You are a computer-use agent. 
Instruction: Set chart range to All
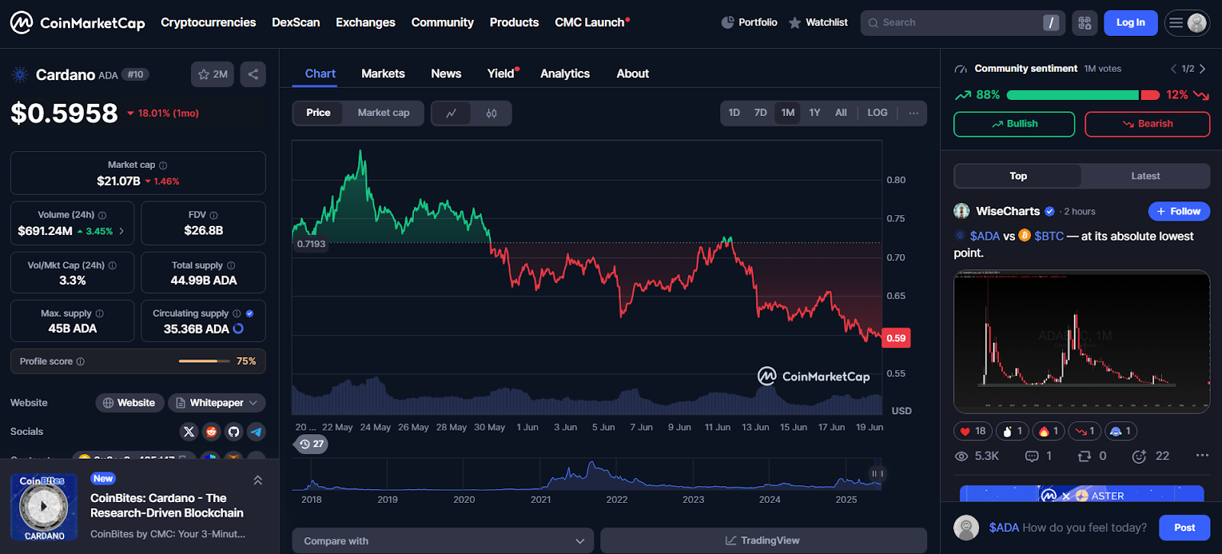point(841,113)
